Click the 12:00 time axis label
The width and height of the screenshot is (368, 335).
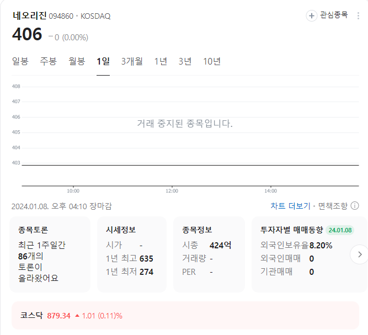172,191
